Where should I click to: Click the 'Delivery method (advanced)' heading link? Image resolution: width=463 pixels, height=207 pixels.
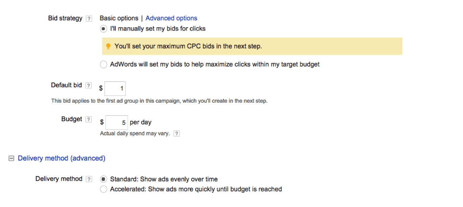pos(61,158)
